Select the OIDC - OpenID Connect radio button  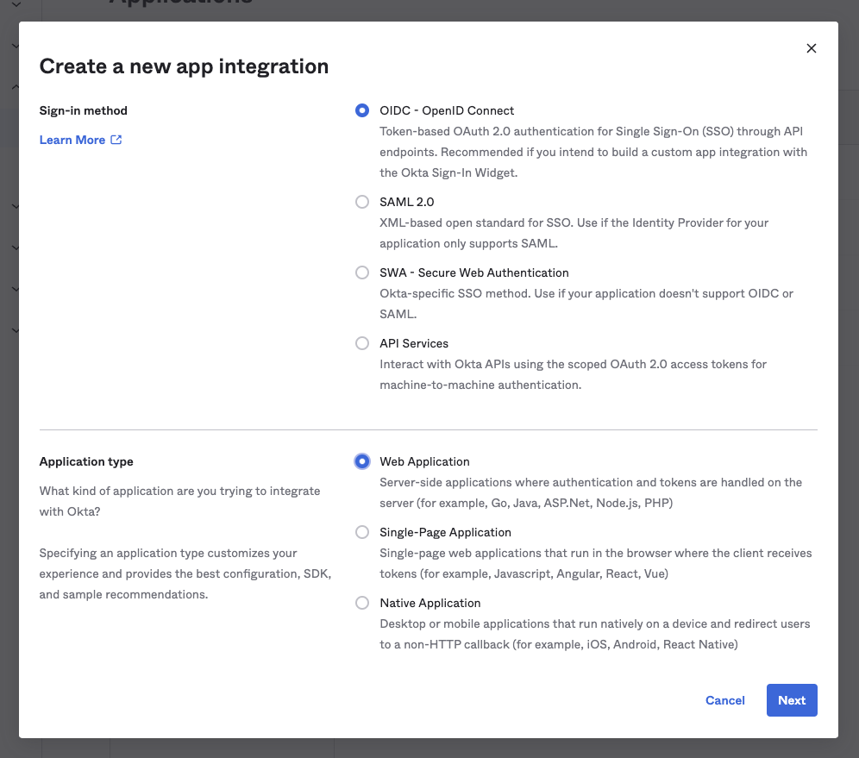[362, 110]
